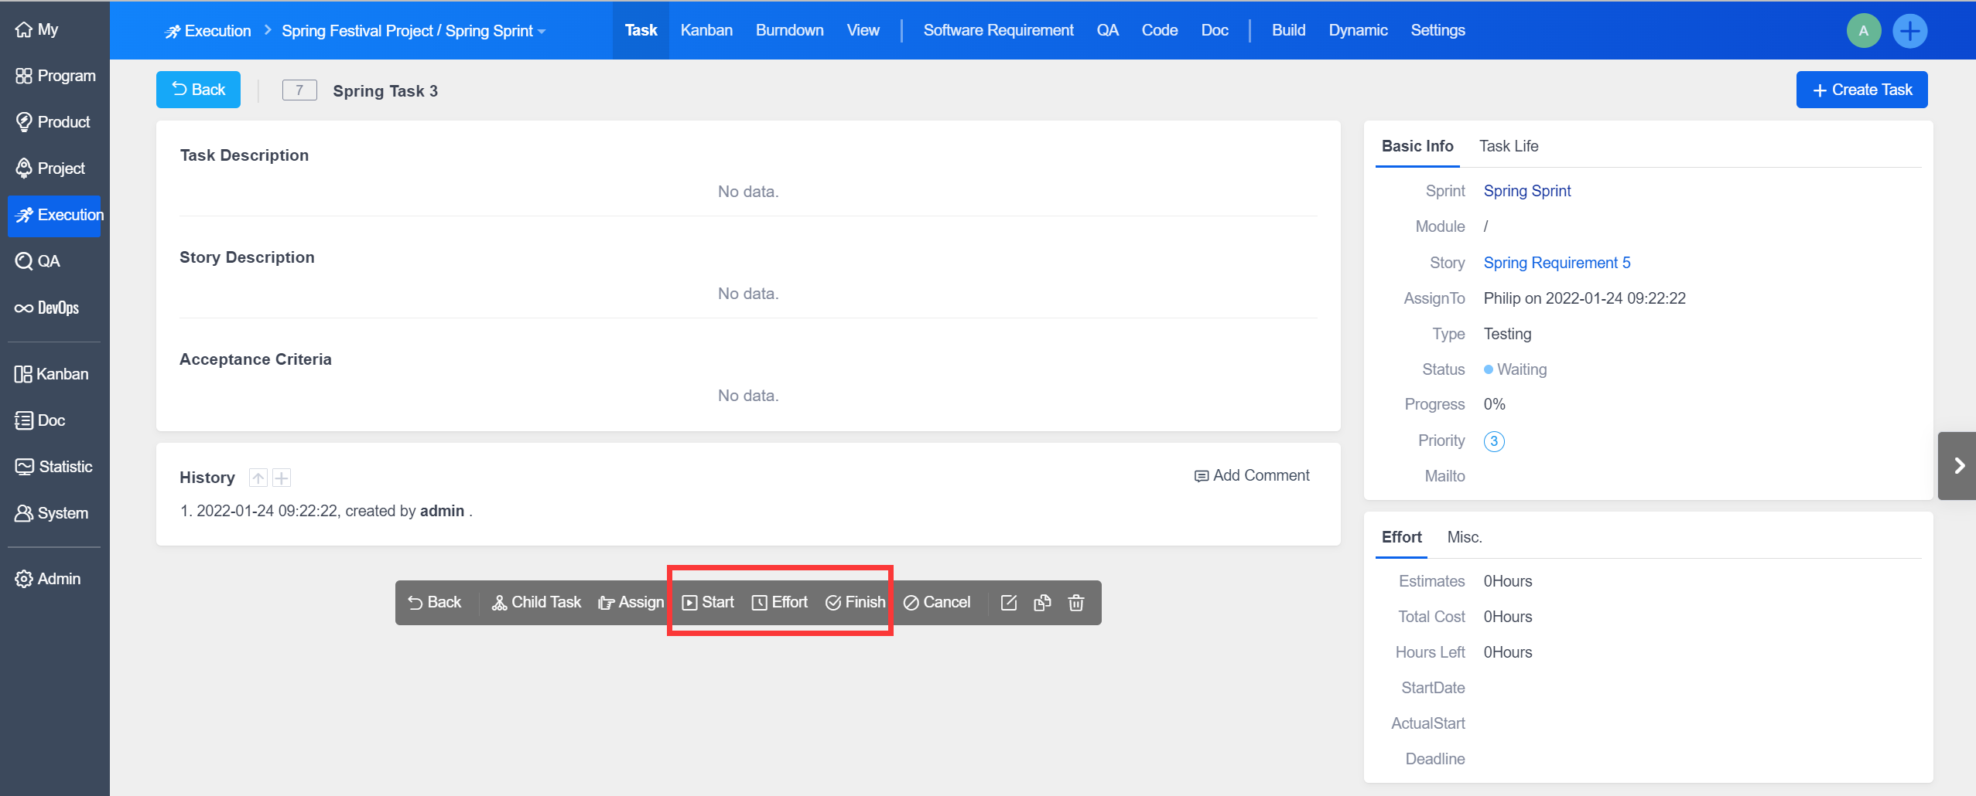
Task: Start the task from bottom toolbar
Action: pos(708,603)
